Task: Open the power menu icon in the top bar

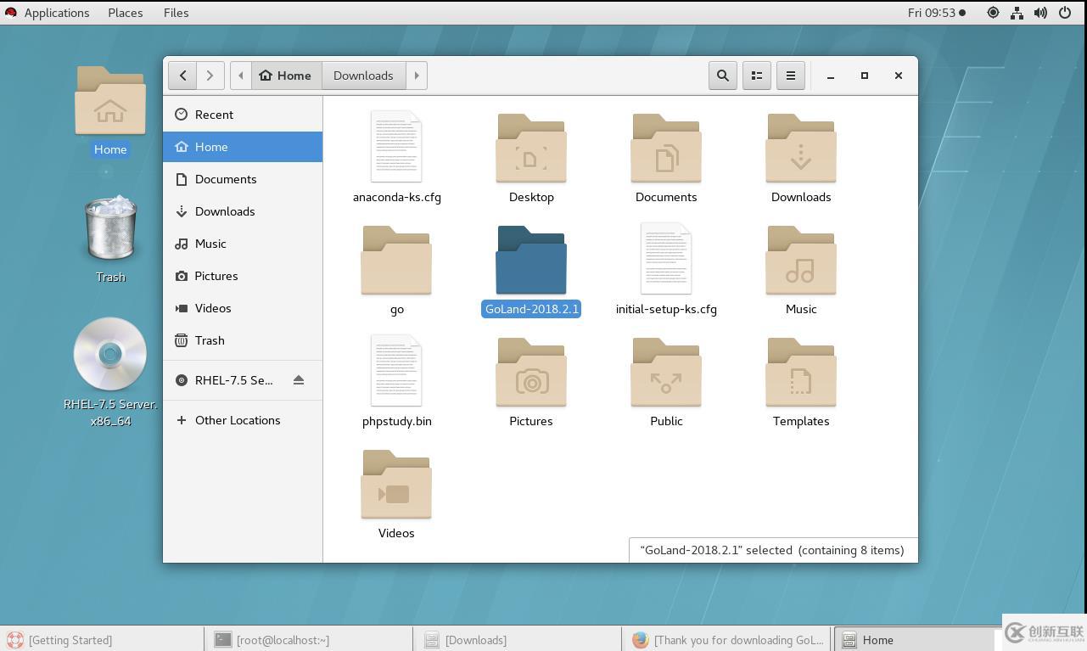Action: (x=1065, y=13)
